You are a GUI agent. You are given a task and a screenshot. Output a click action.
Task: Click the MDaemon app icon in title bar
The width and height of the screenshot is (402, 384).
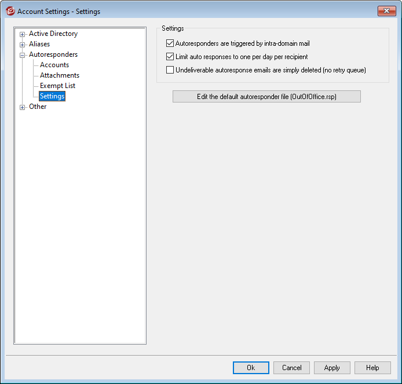(10, 11)
